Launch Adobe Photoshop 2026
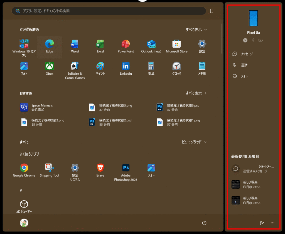This screenshot has width=285, height=234. 126,172
